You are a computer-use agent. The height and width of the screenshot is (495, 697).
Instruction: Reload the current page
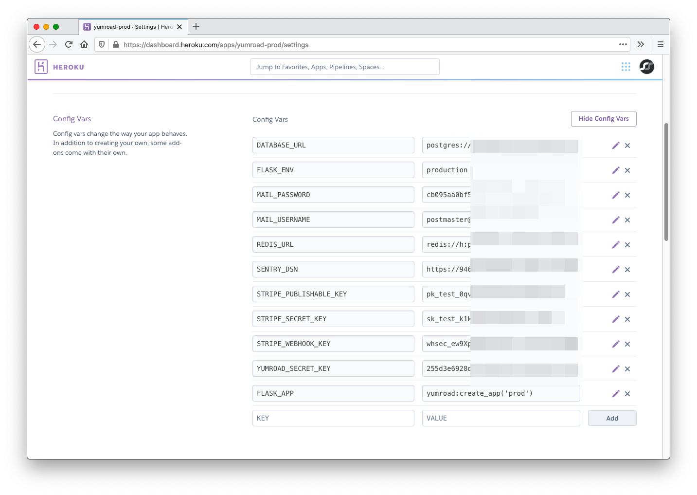pos(69,44)
